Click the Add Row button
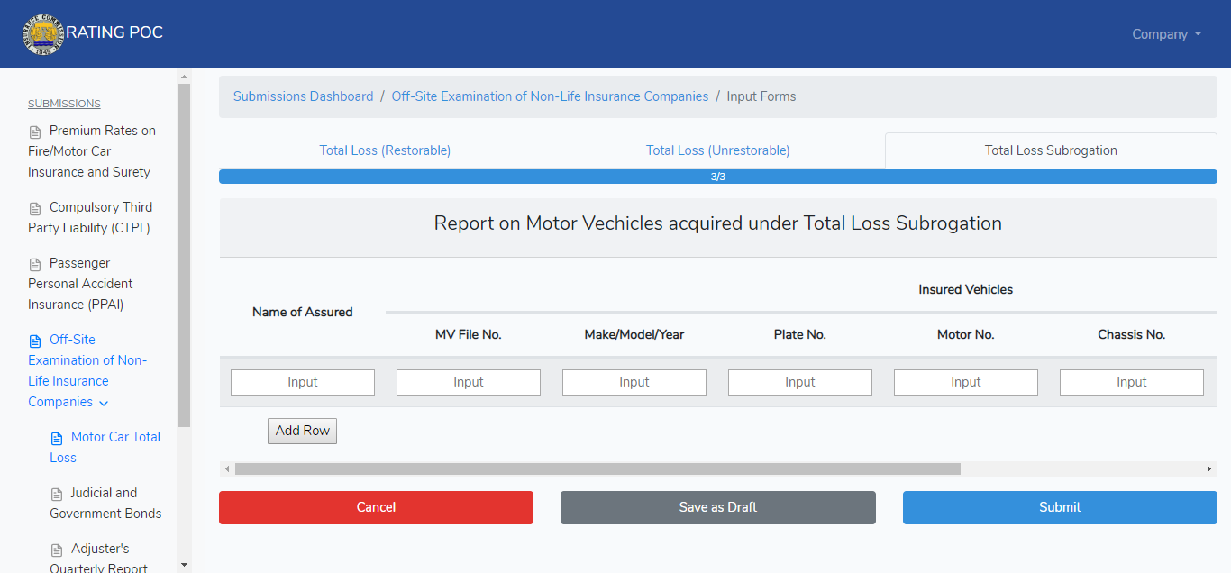This screenshot has width=1231, height=573. (302, 431)
